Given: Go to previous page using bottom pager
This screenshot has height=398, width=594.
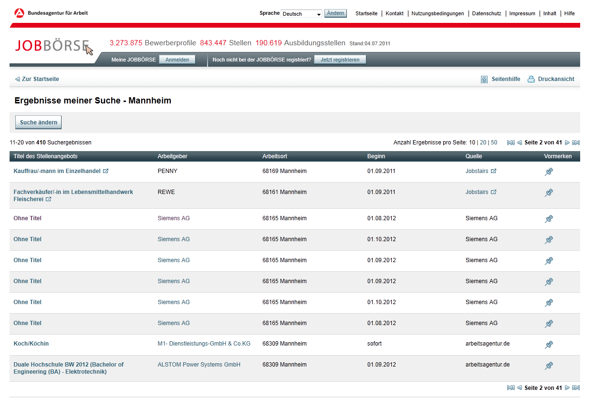Looking at the screenshot, I should click(520, 388).
